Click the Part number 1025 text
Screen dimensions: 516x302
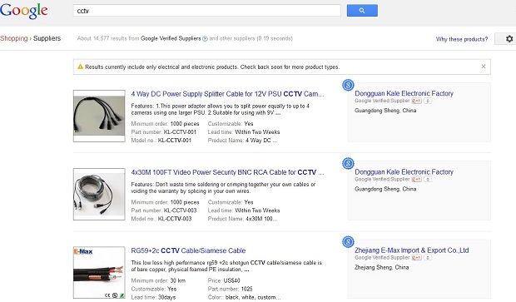pyautogui.click(x=230, y=289)
